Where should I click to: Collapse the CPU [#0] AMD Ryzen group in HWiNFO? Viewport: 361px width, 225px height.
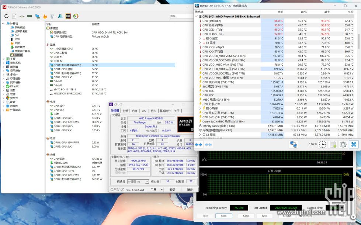[x=197, y=17]
